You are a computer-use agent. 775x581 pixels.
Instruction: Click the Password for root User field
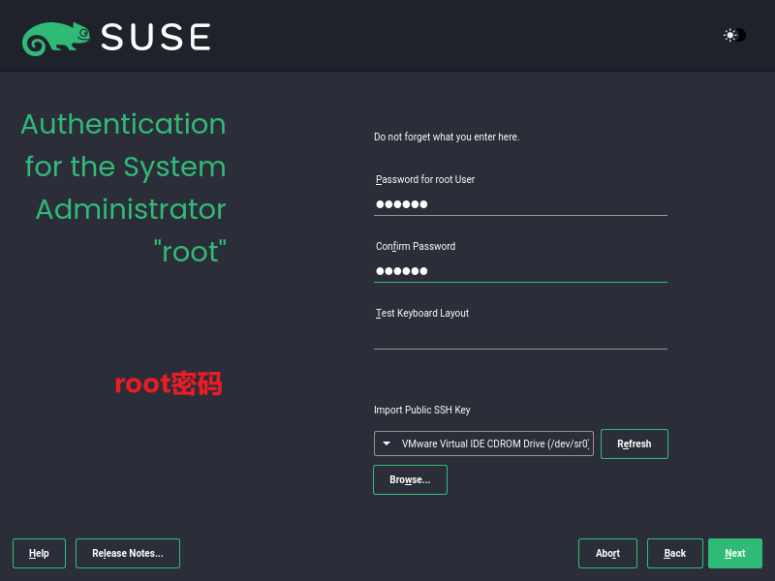[520, 204]
